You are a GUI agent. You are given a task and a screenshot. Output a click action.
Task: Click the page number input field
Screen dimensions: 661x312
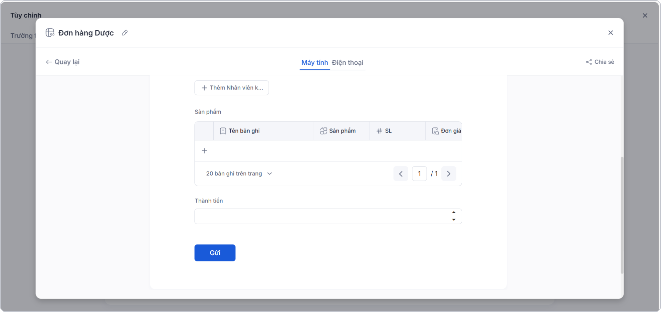click(419, 174)
